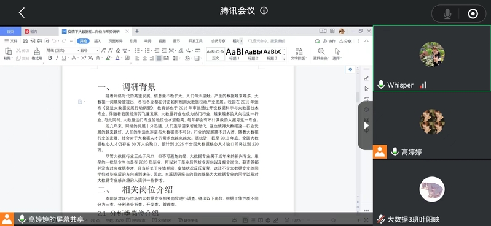The width and height of the screenshot is (491, 226).
Task: Open the meeting info icon beside 腾讯会议
Action: point(264,11)
